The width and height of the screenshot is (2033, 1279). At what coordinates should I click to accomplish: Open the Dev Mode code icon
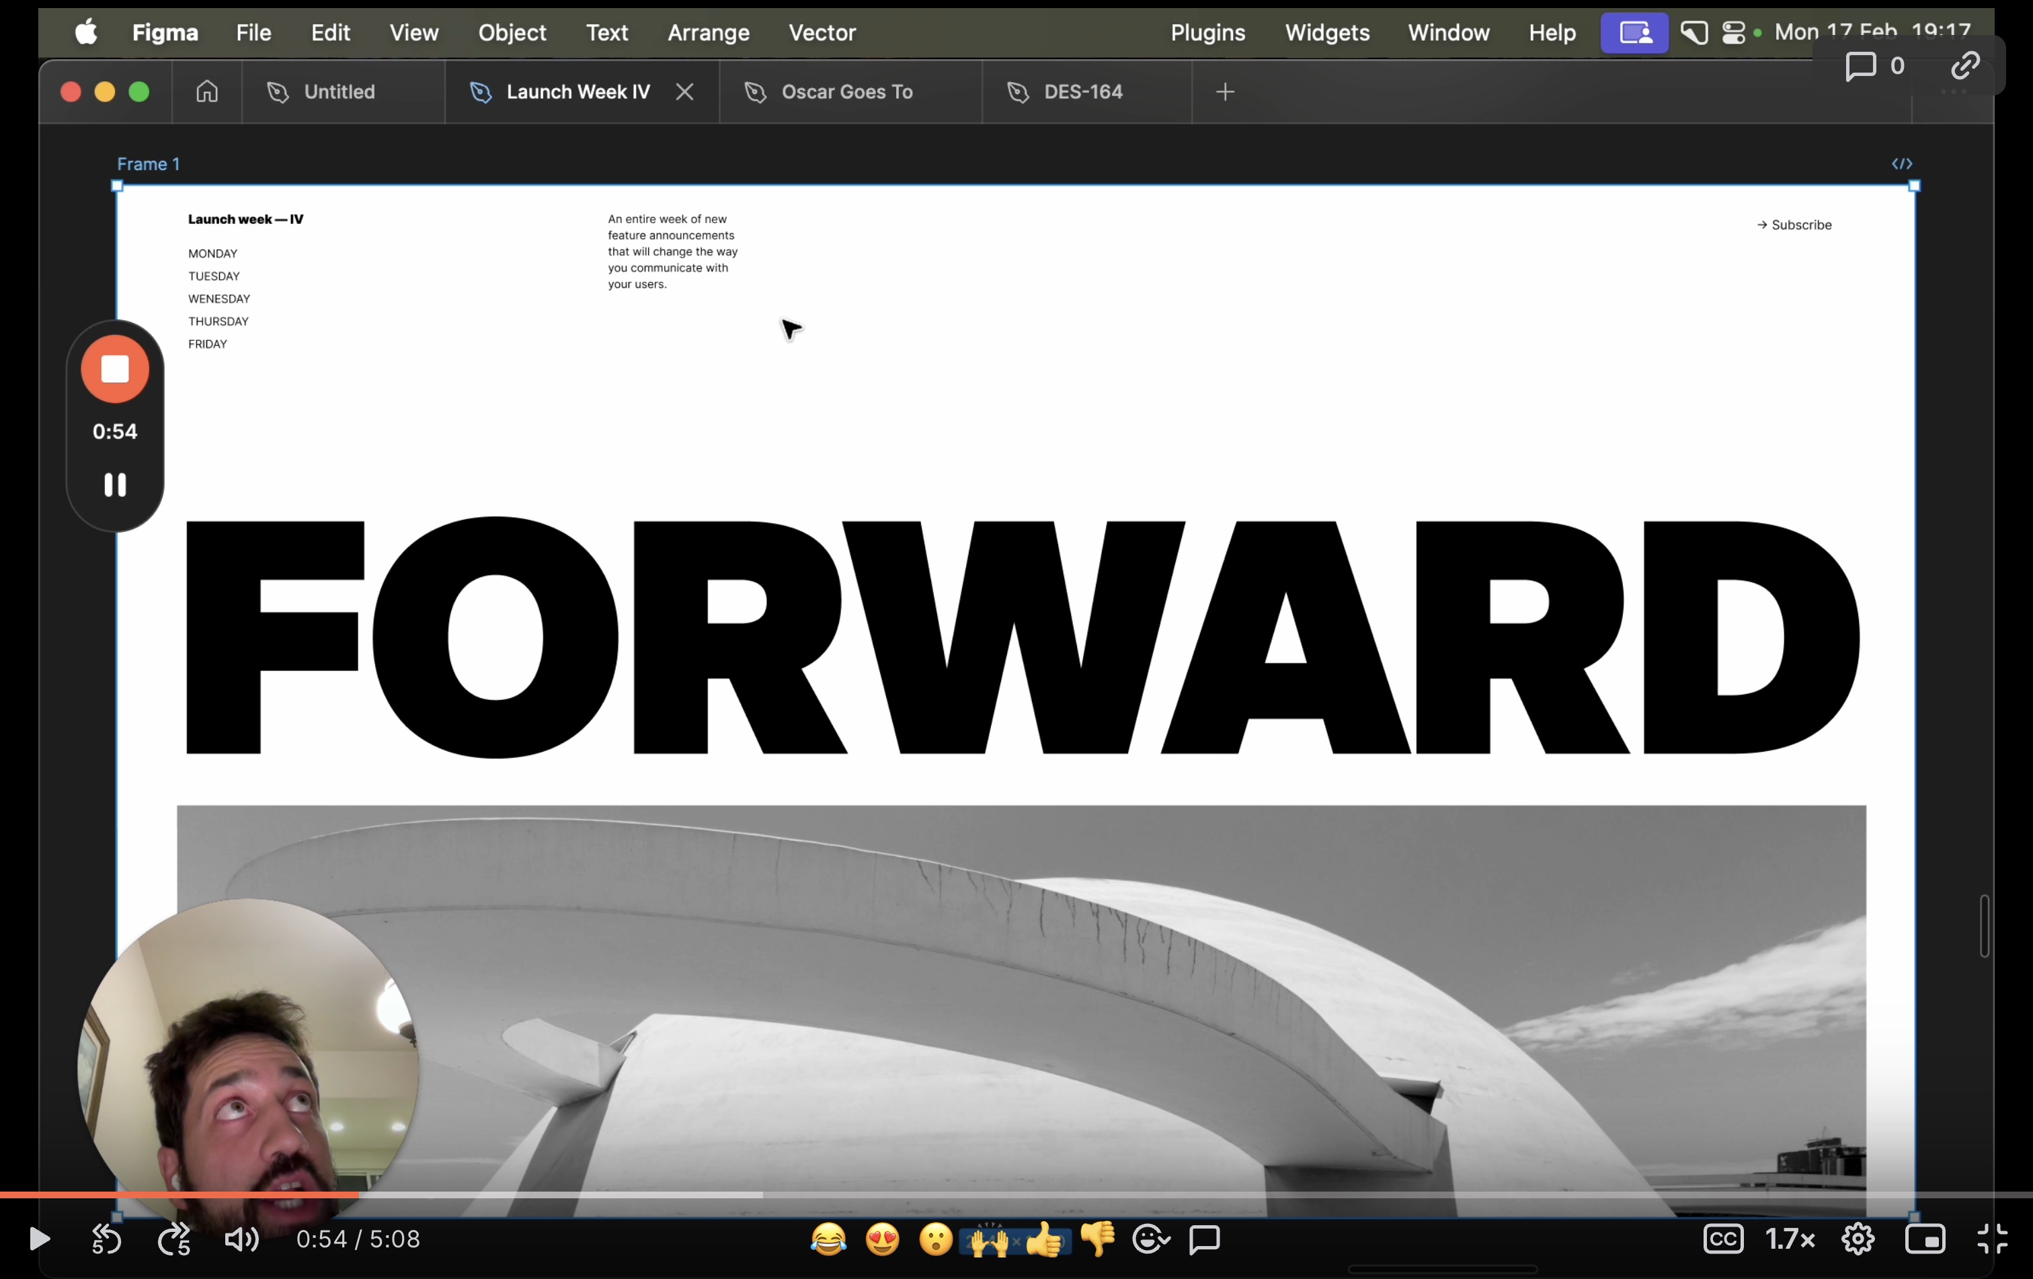pos(1901,164)
